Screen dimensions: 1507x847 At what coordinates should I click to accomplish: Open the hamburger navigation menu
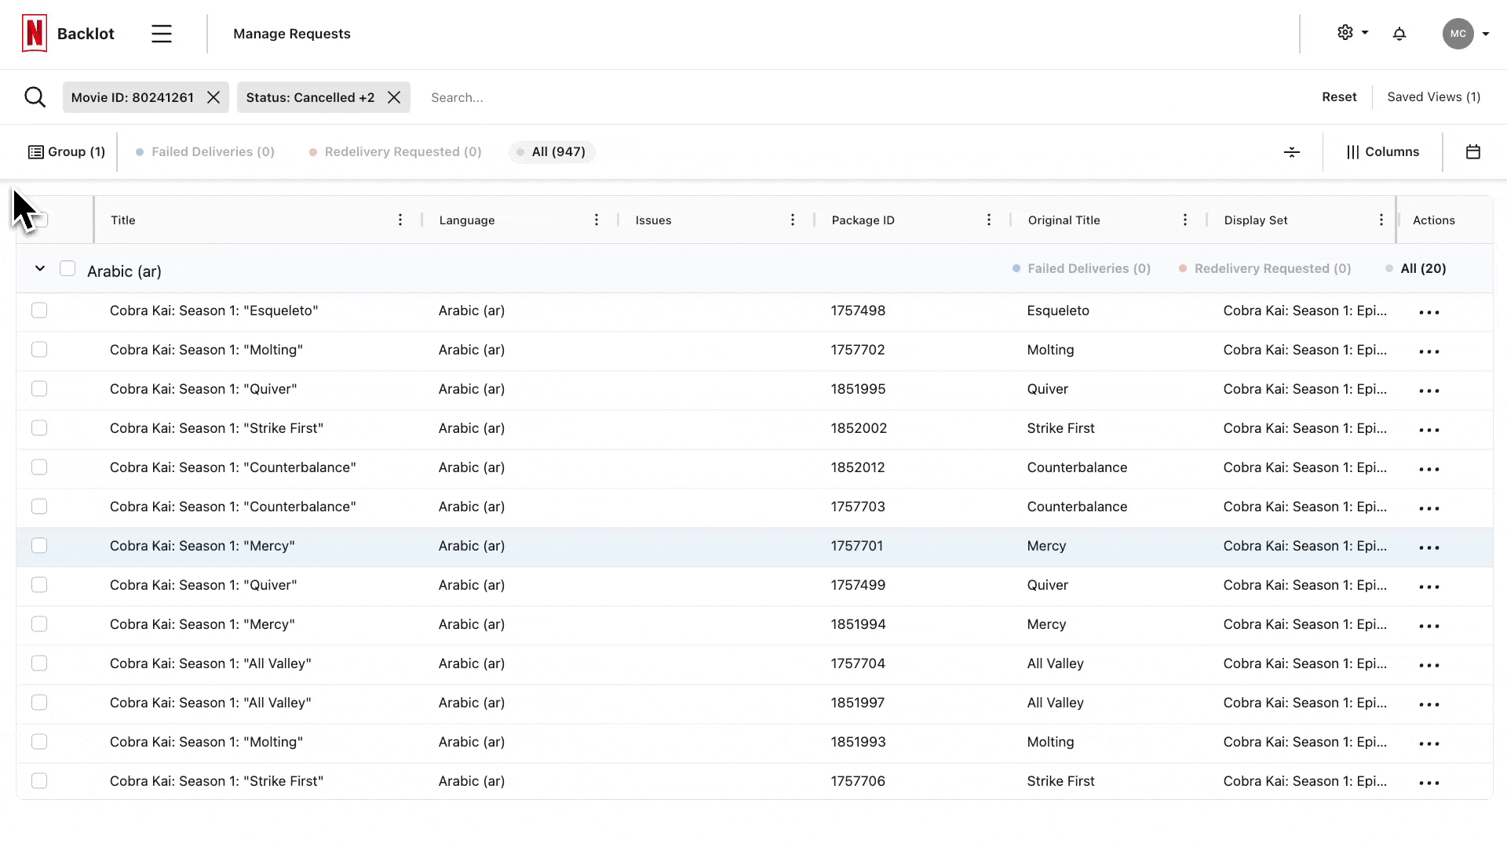[162, 34]
